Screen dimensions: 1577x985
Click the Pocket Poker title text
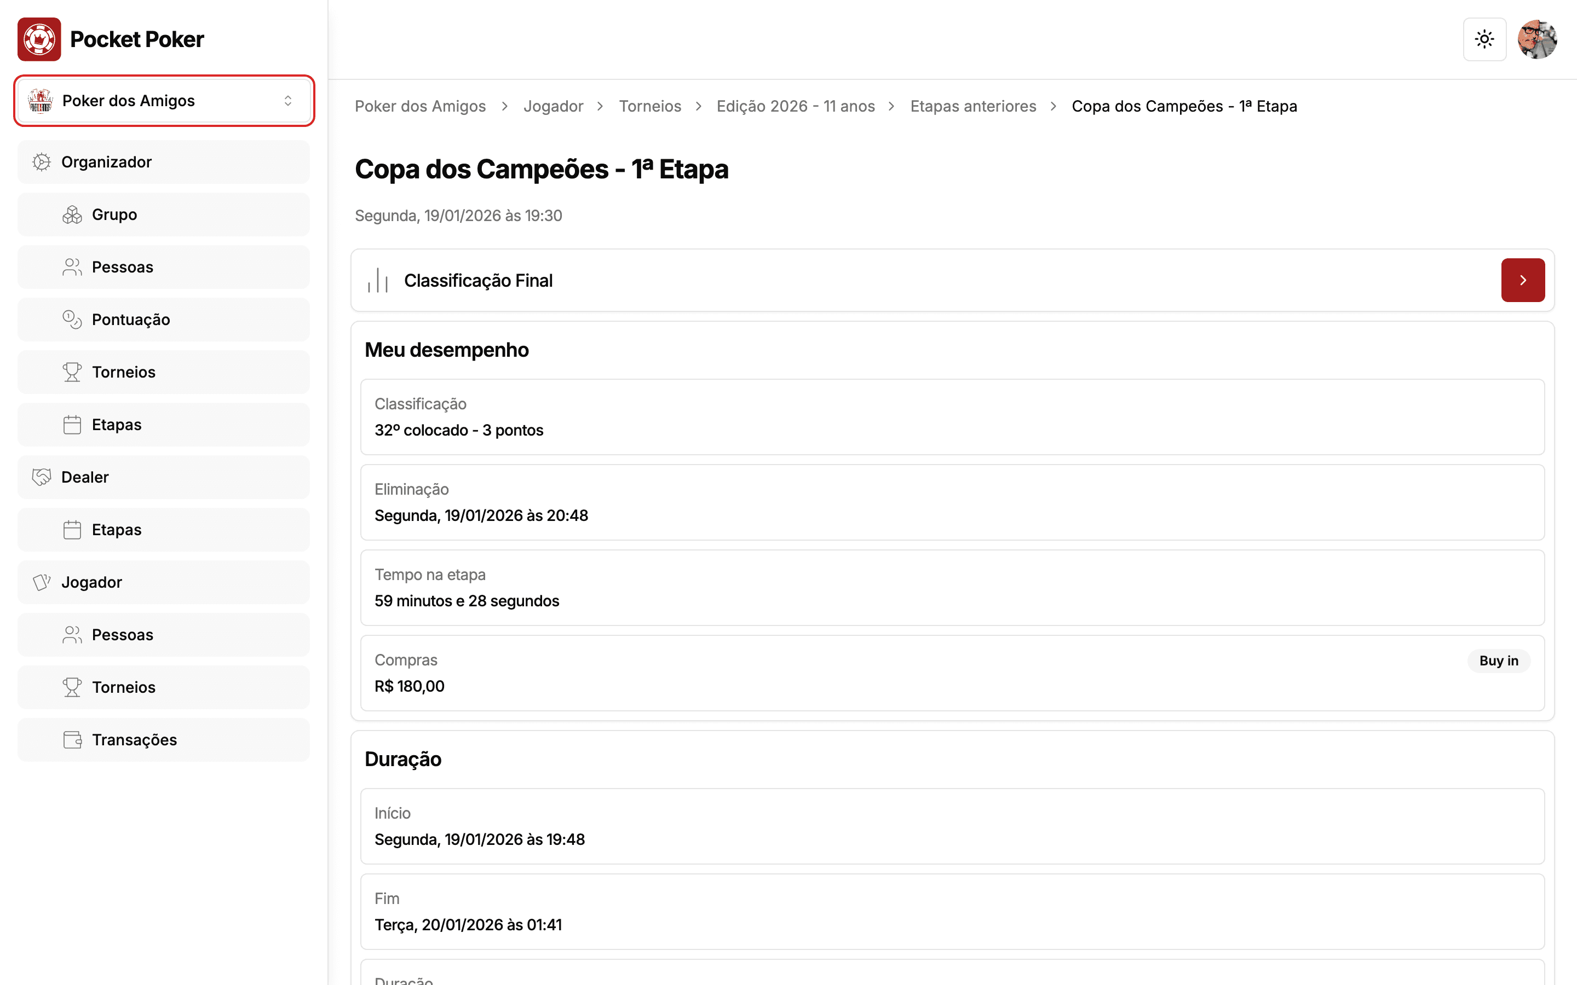click(x=137, y=39)
